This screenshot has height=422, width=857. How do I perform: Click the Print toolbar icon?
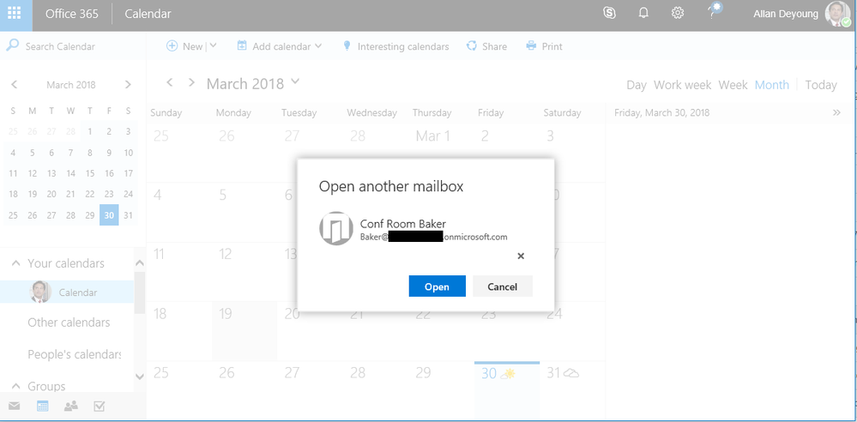click(x=531, y=46)
